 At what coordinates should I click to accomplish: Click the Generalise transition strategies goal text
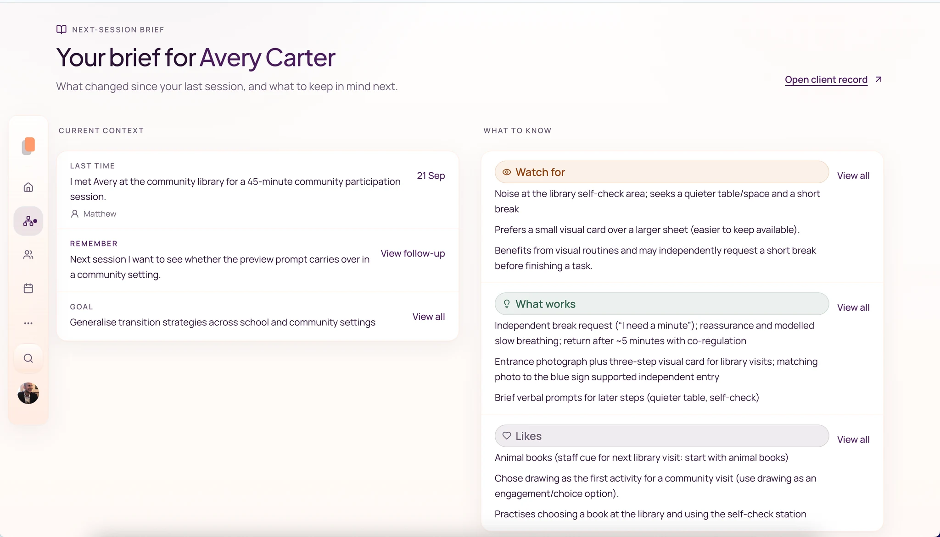(x=223, y=323)
